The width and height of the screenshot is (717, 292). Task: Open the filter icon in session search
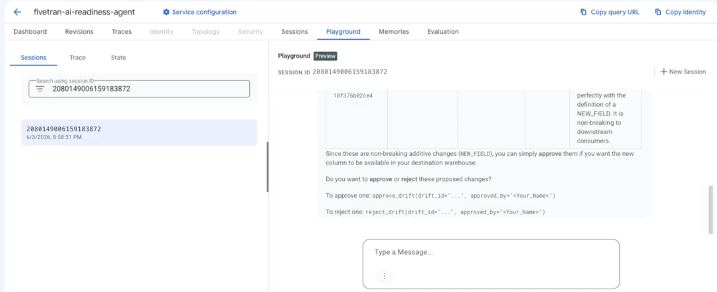click(x=40, y=89)
